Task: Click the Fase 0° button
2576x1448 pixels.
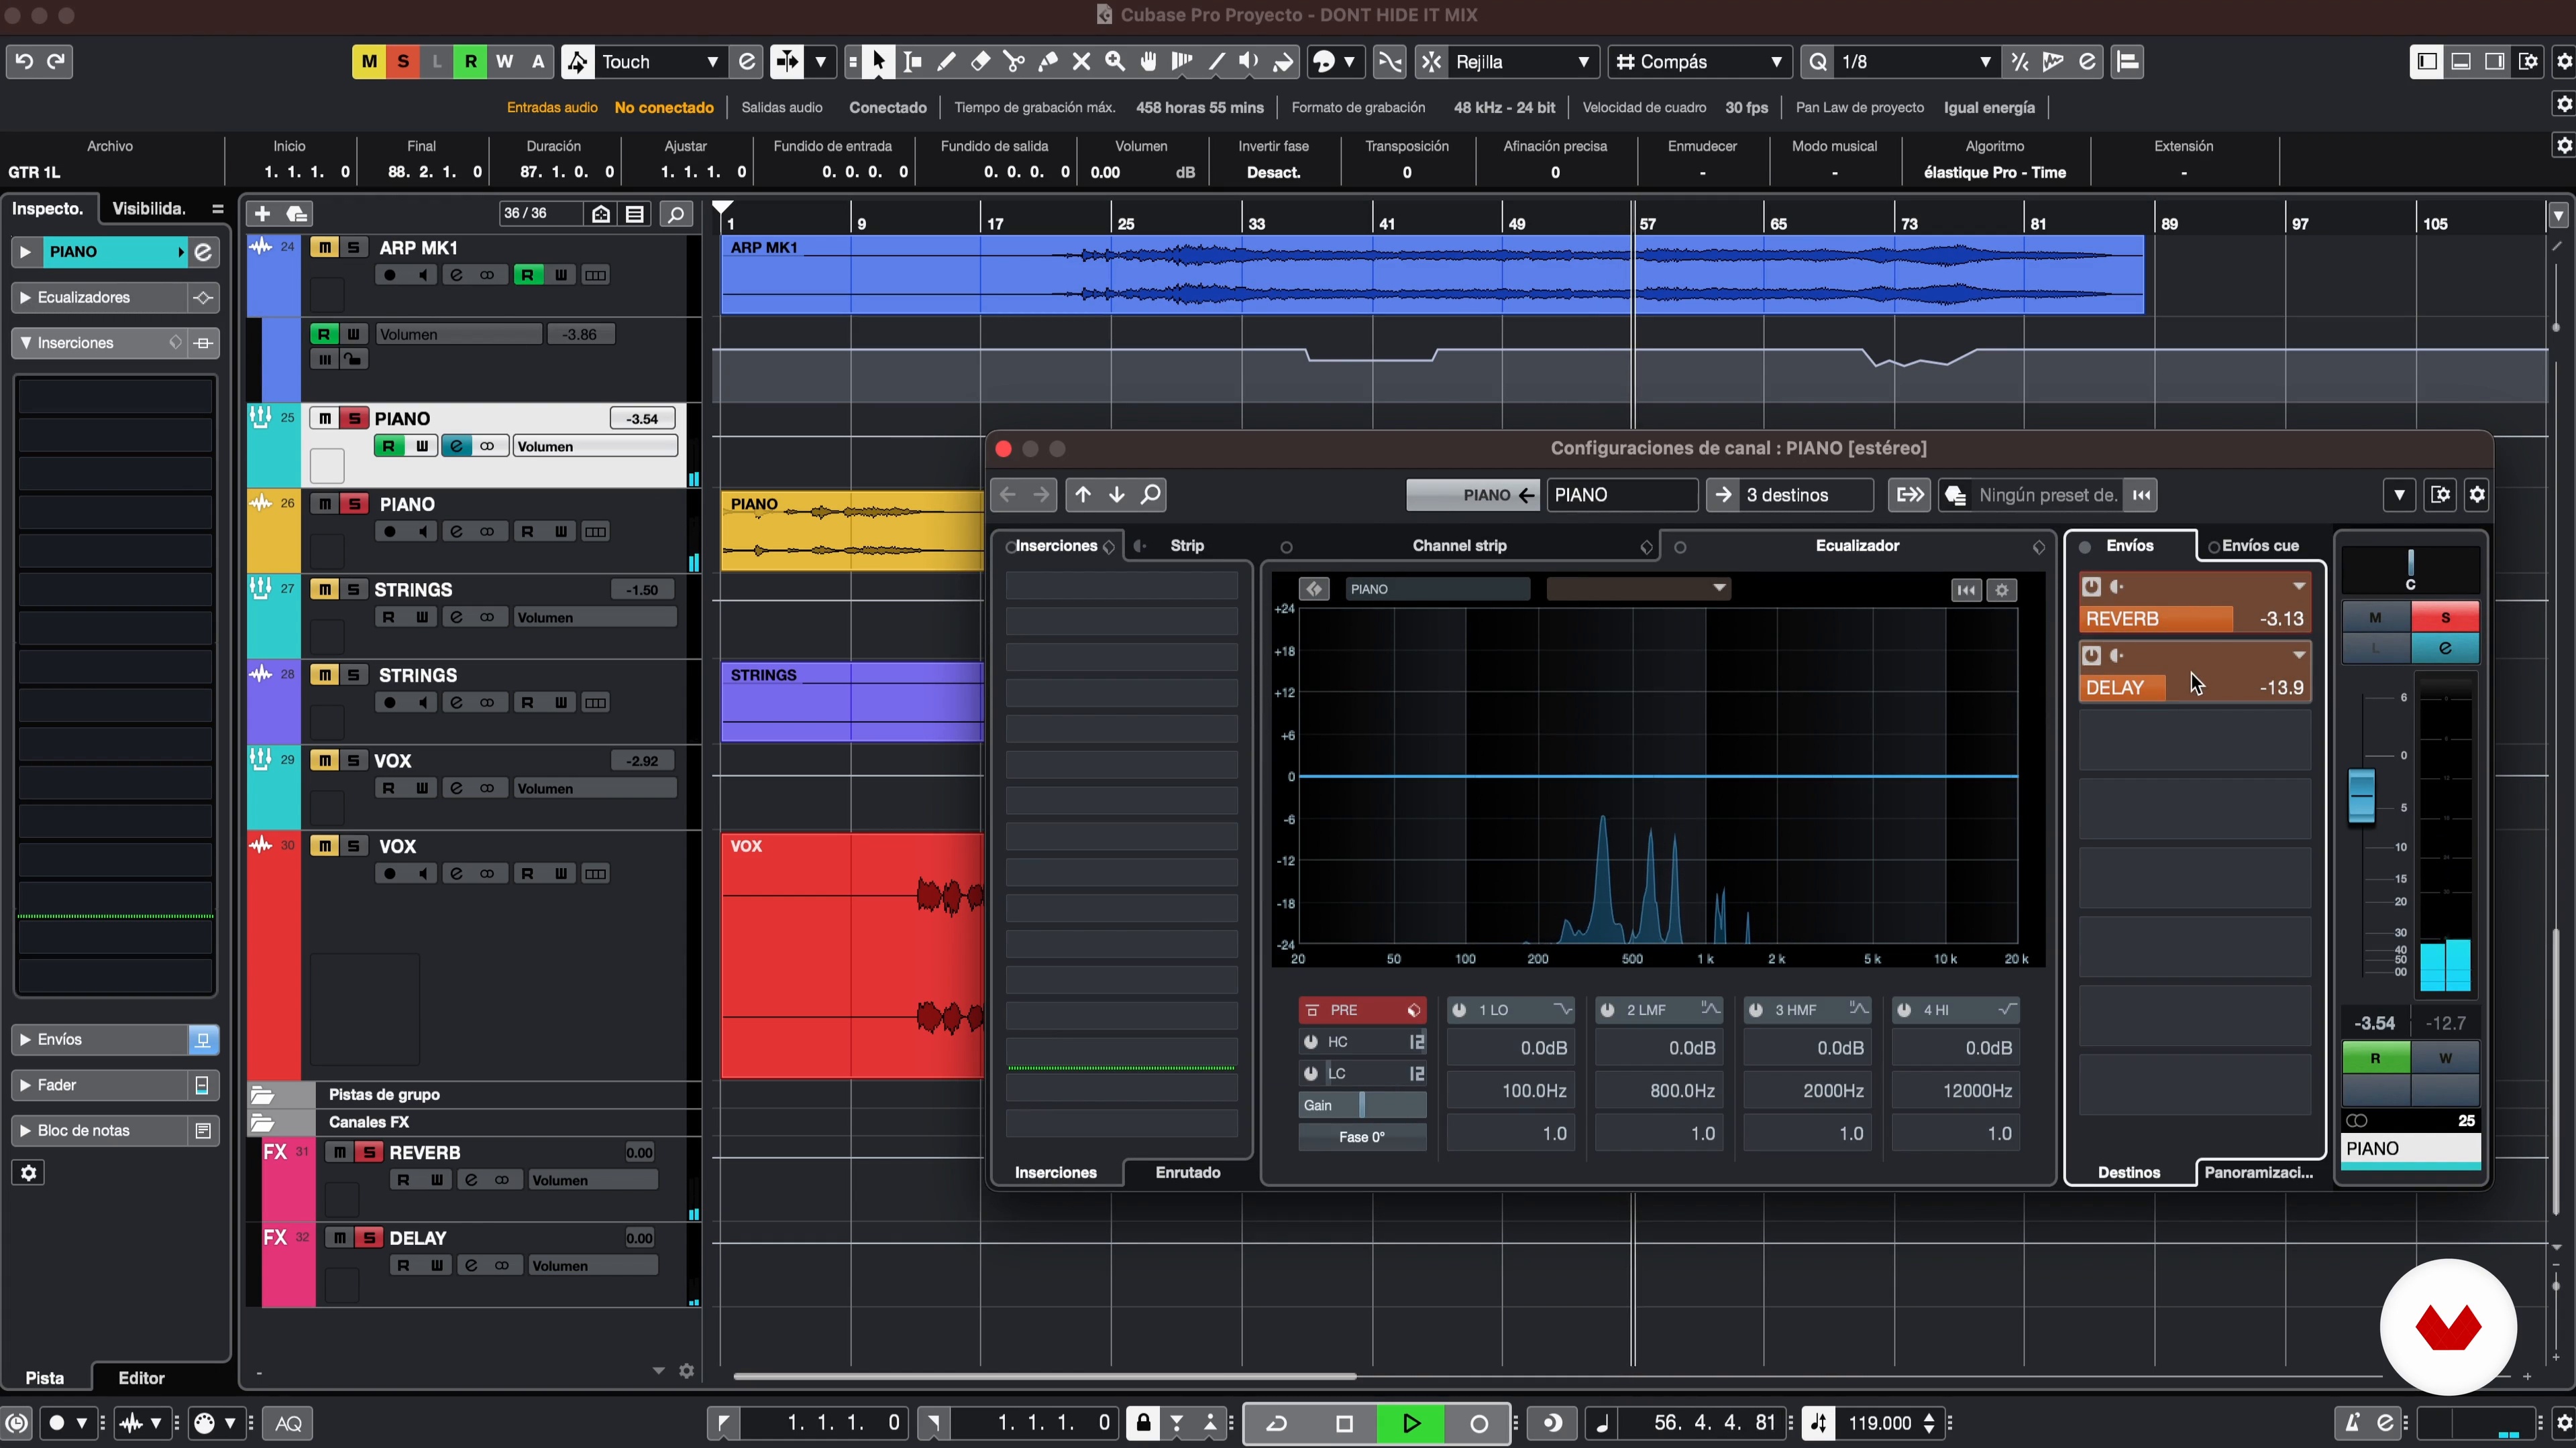Action: (x=1362, y=1136)
